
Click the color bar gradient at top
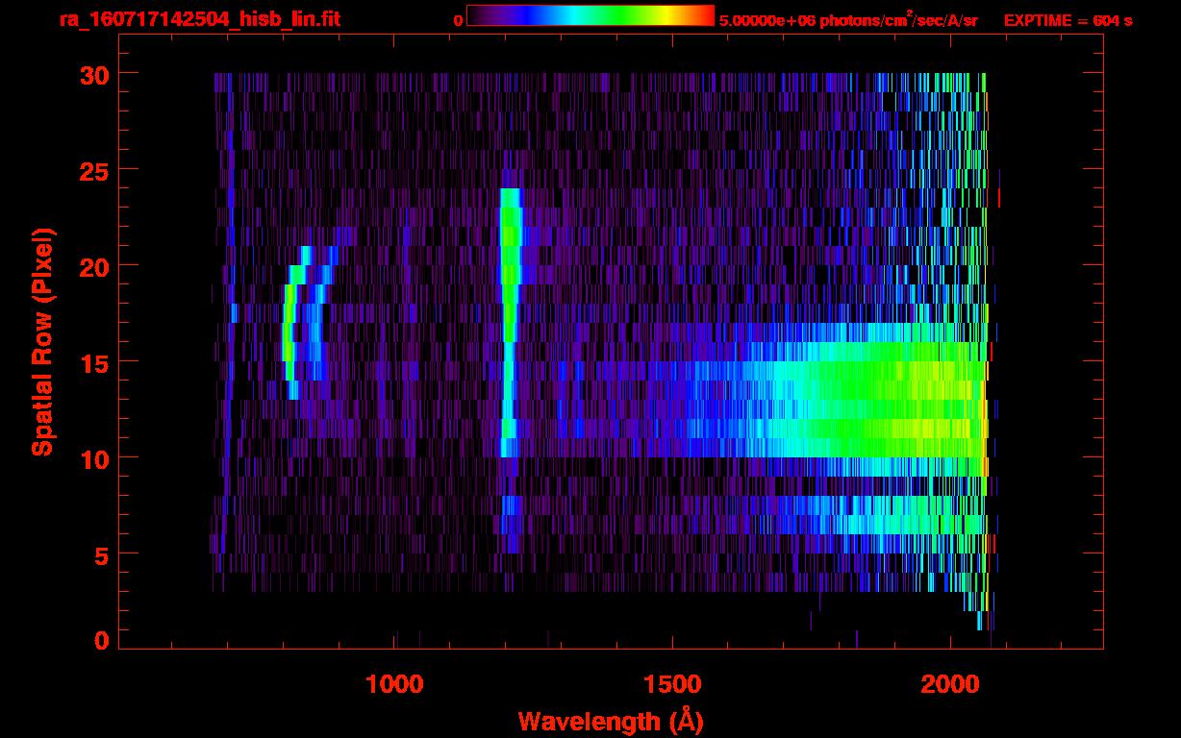tap(590, 16)
